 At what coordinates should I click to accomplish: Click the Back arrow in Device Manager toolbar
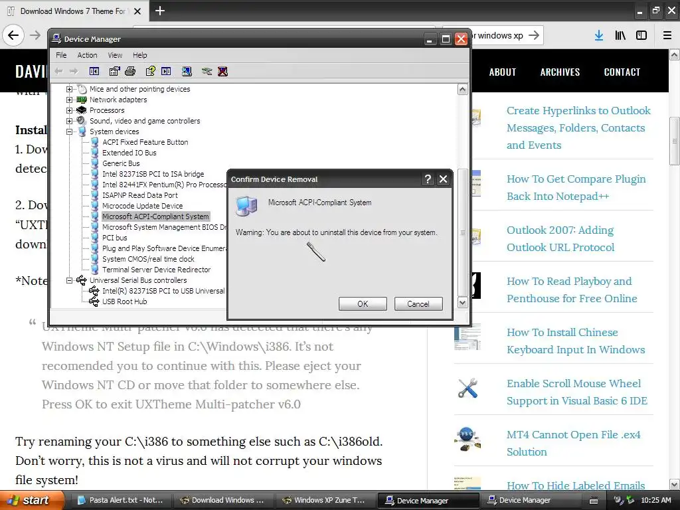(x=58, y=72)
